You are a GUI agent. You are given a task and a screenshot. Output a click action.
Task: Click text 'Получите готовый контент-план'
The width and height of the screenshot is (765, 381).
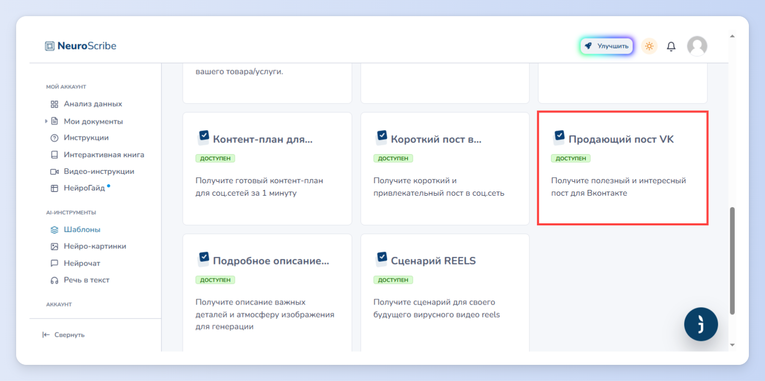coord(259,181)
